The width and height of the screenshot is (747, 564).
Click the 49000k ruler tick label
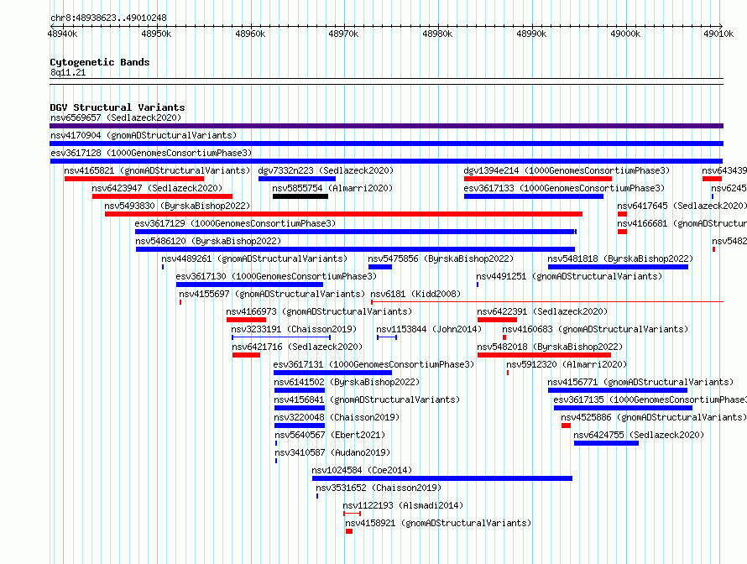coord(625,34)
